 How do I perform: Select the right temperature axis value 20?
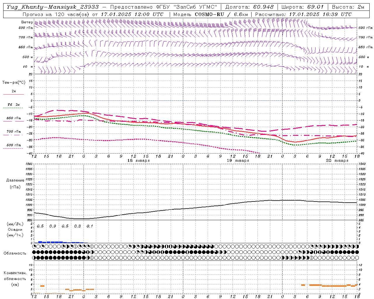pos(360,74)
